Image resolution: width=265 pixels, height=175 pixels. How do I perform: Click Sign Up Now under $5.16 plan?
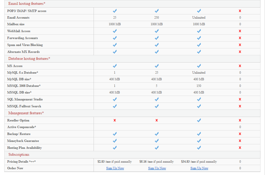click(157, 168)
